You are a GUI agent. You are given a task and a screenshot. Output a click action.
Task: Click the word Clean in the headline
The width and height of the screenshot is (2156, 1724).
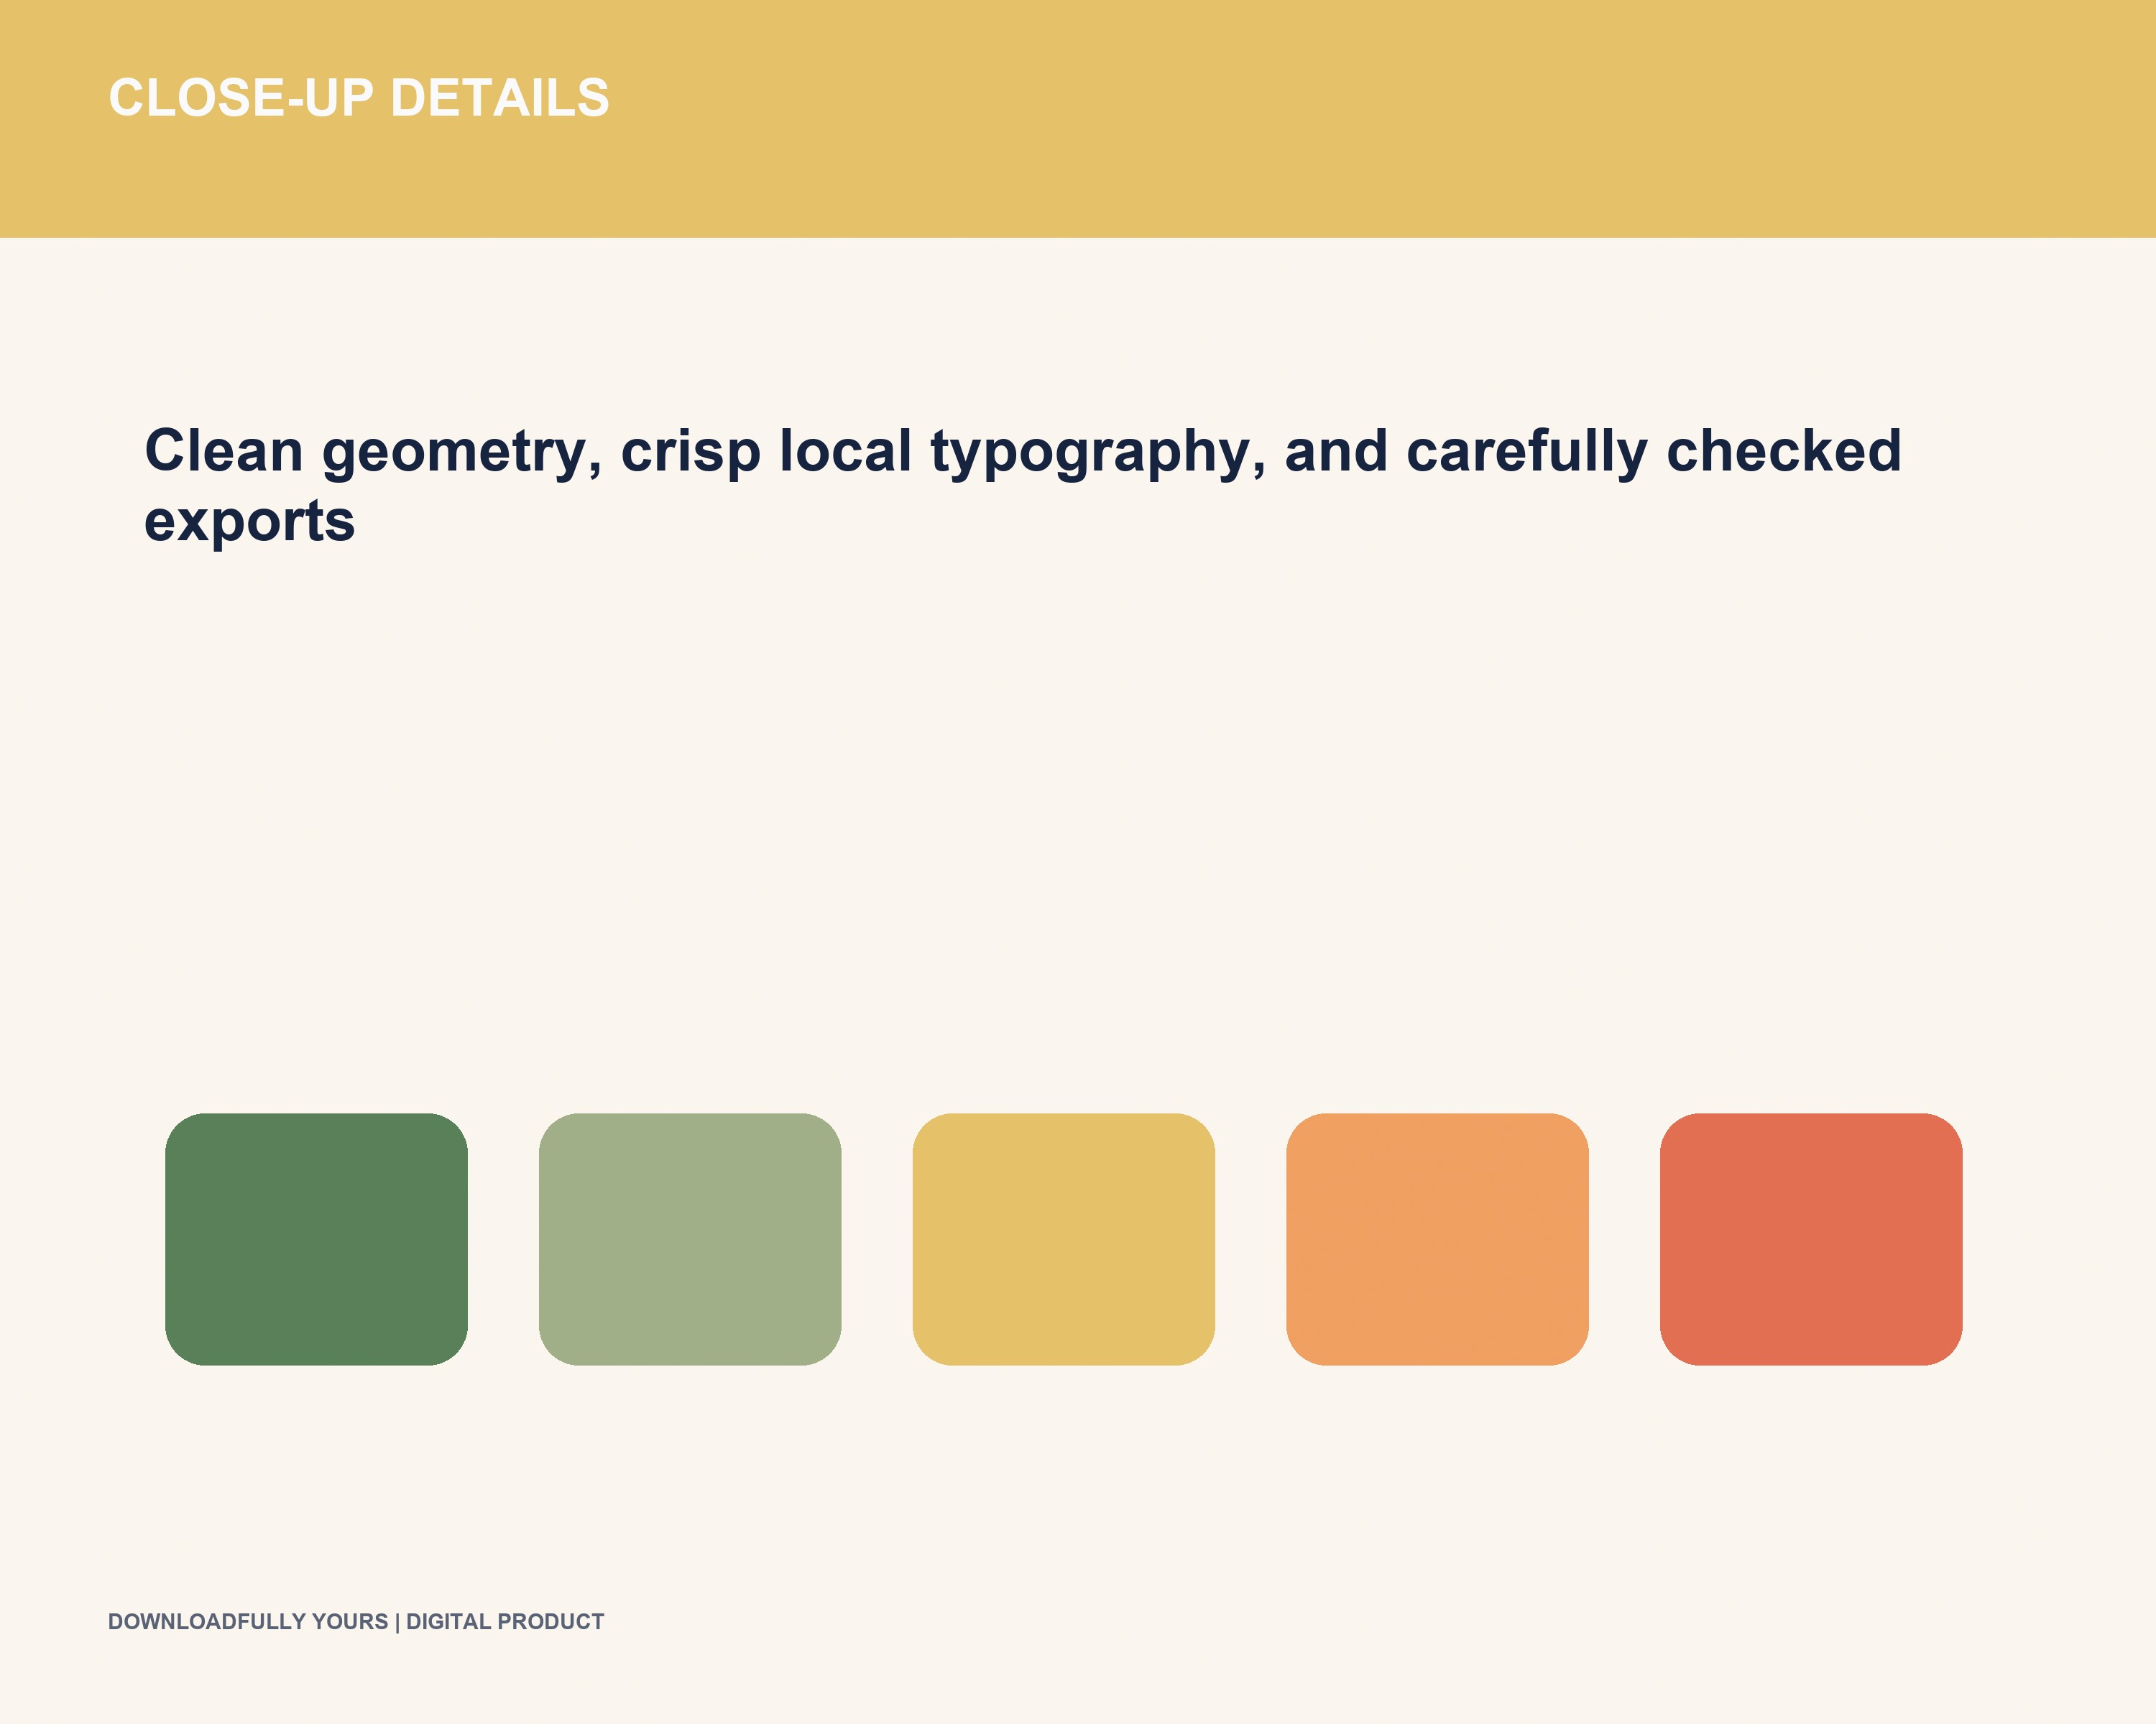224,450
